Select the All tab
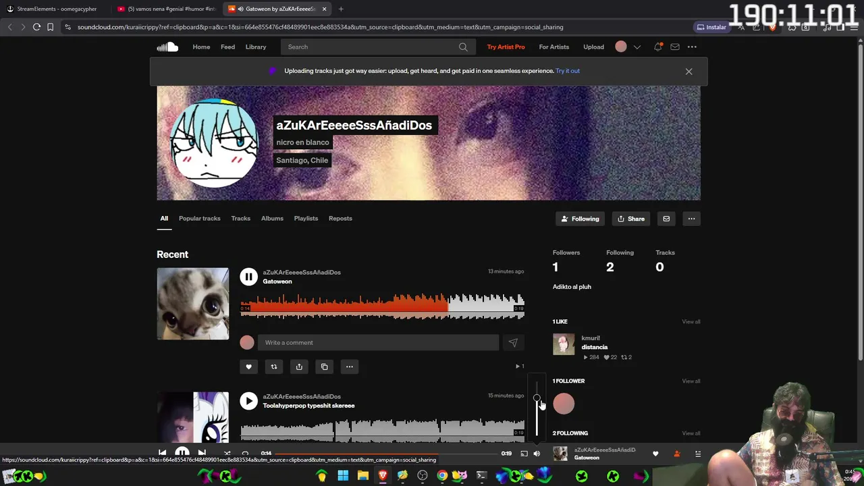864x486 pixels. pos(164,218)
